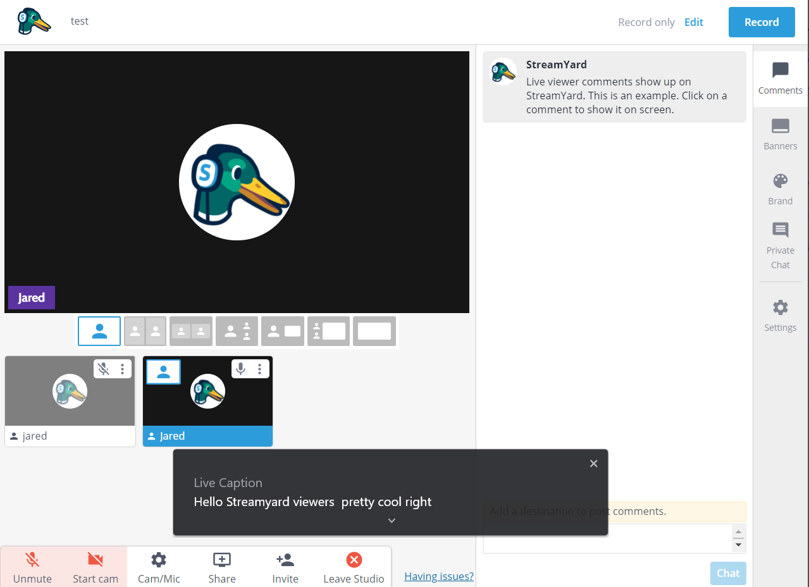Click the caption text 'Hello Streamyard viewers'
Image resolution: width=809 pixels, height=587 pixels.
pos(264,502)
